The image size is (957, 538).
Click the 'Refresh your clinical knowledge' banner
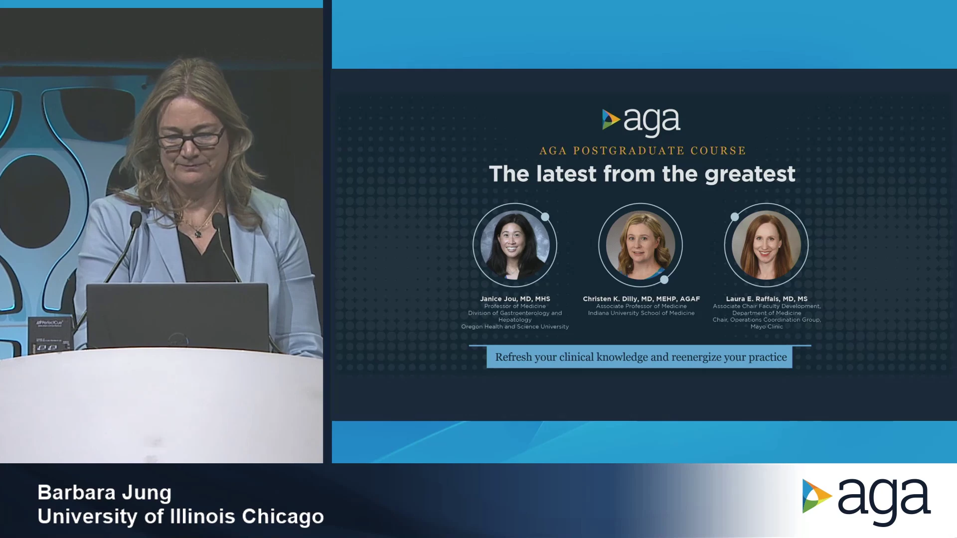click(640, 357)
